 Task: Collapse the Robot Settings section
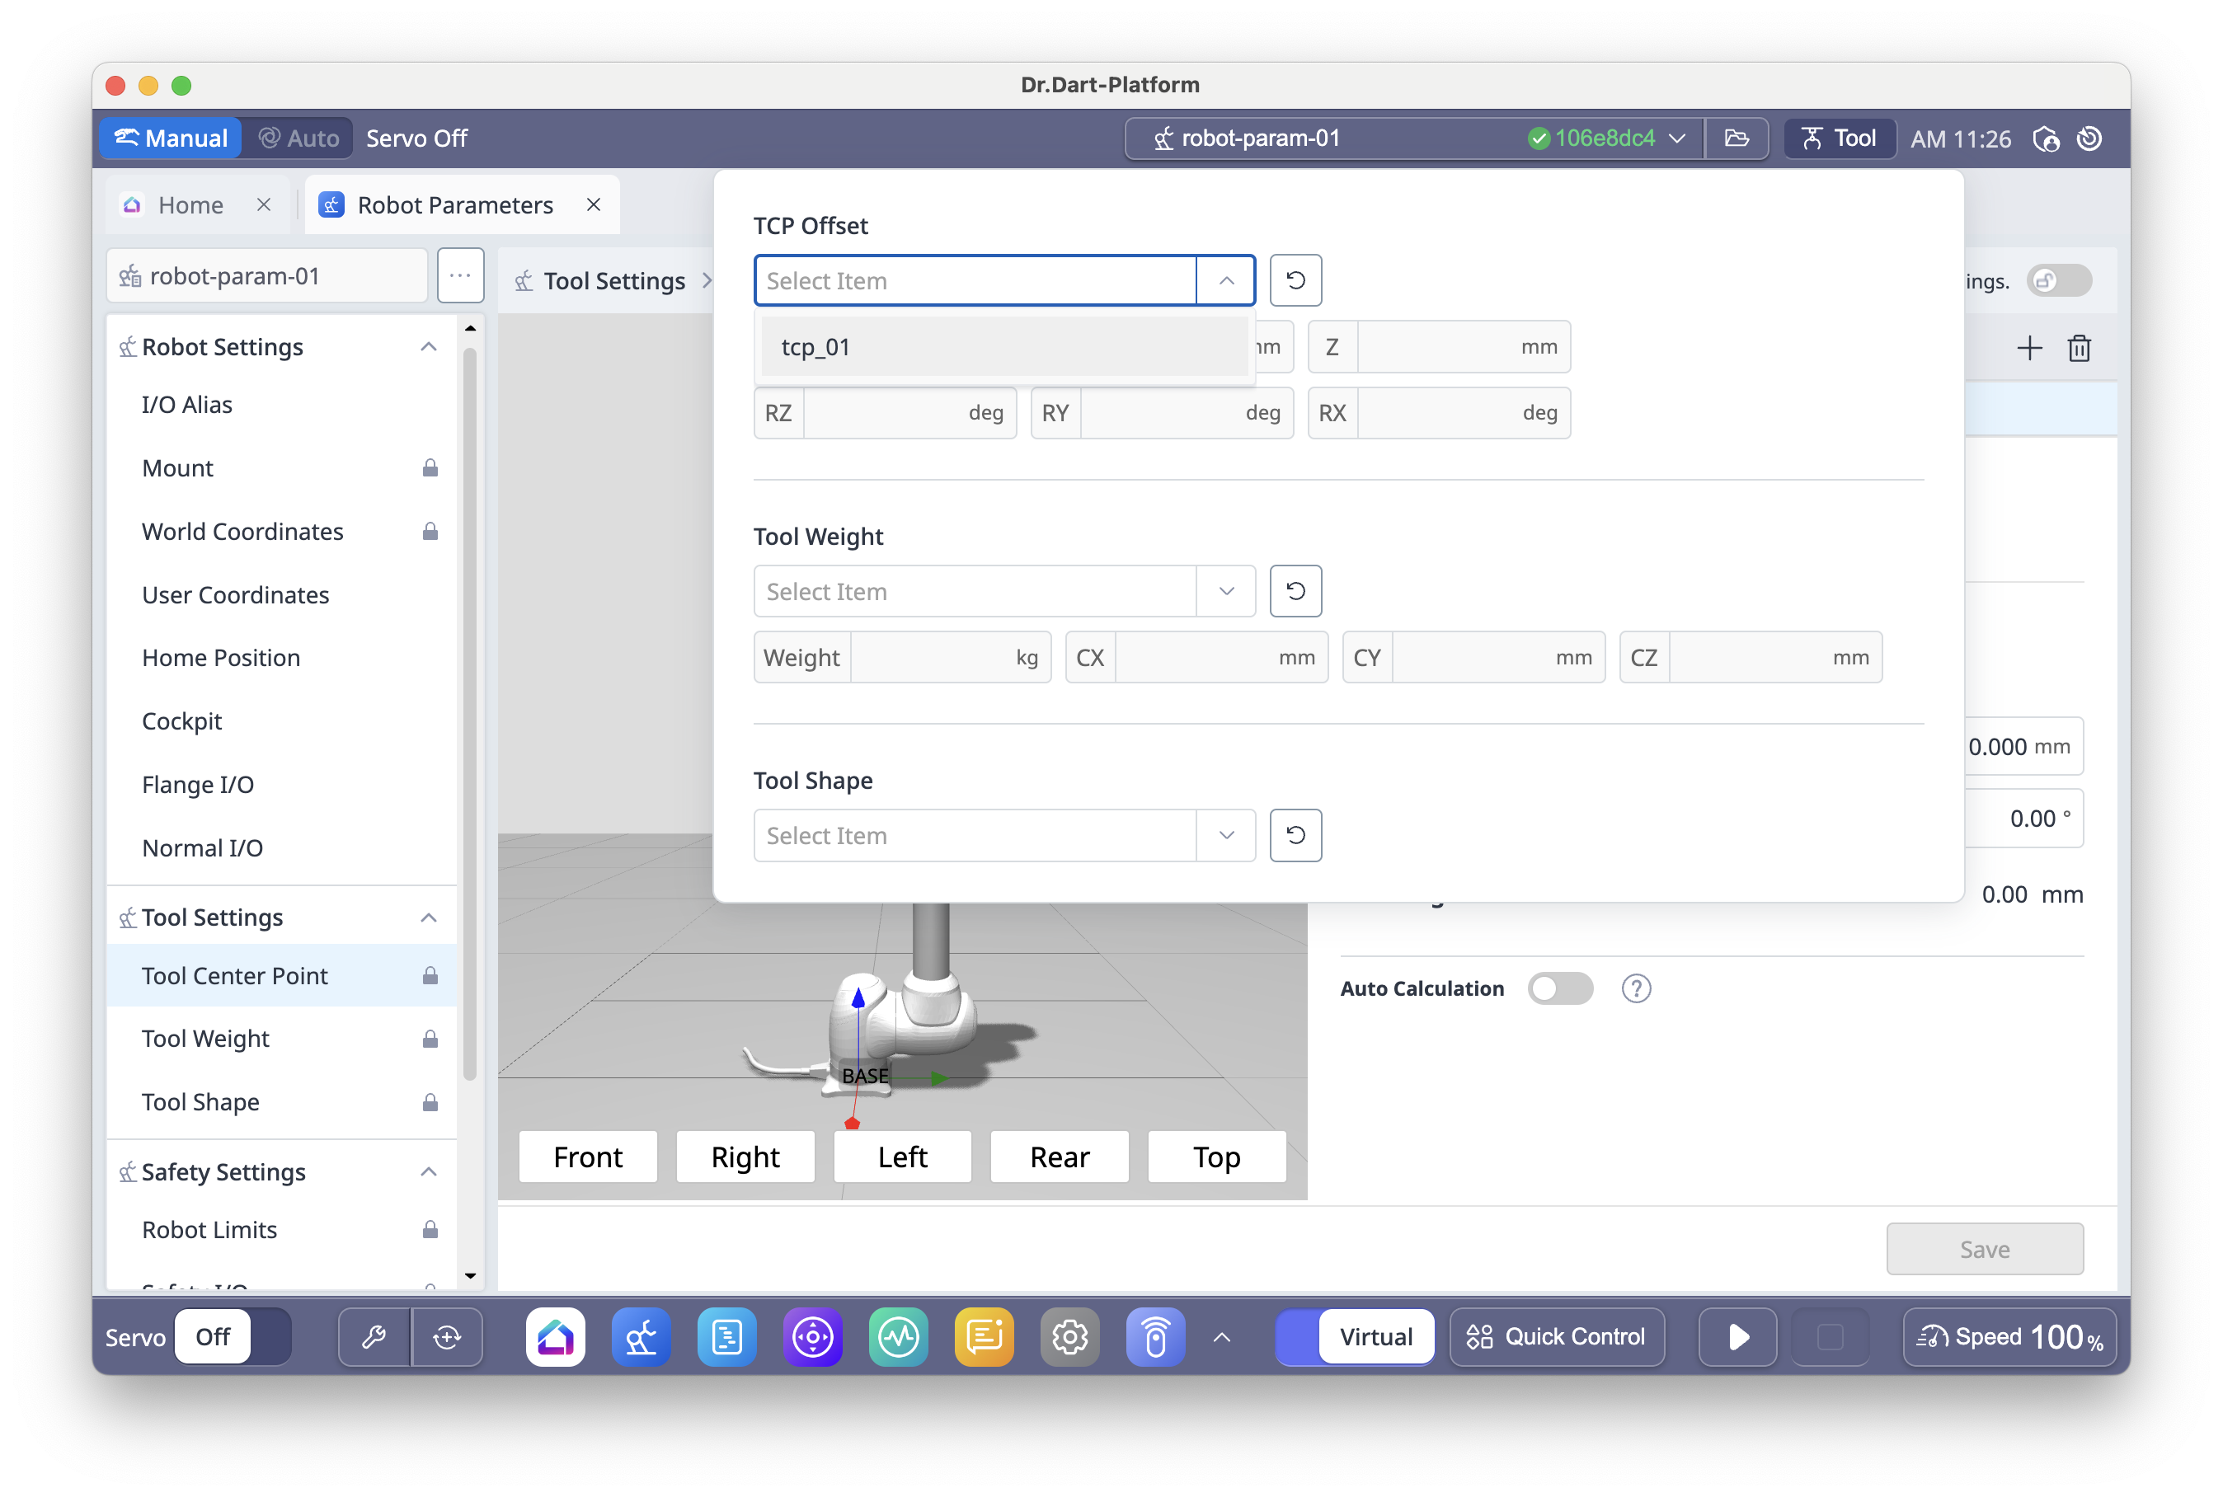(429, 346)
